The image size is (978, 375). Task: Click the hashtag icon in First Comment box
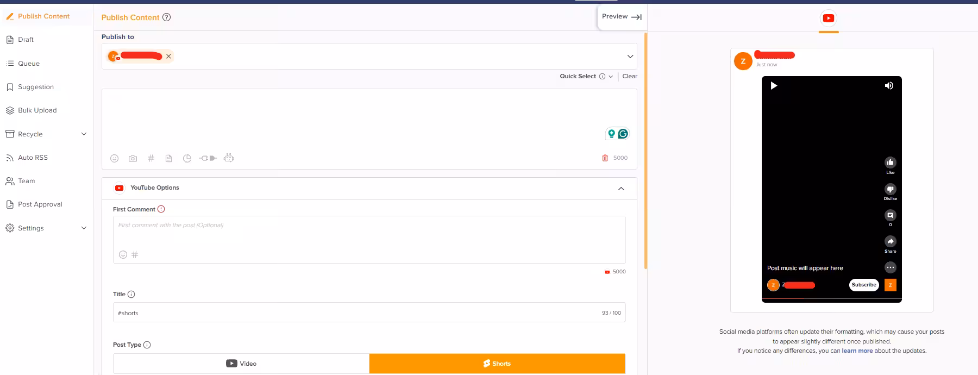tap(135, 254)
